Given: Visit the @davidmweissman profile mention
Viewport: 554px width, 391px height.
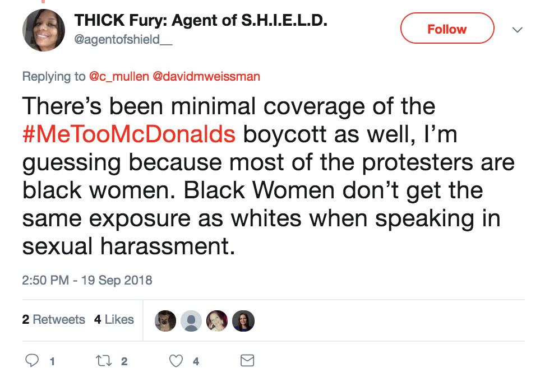Looking at the screenshot, I should point(206,76).
